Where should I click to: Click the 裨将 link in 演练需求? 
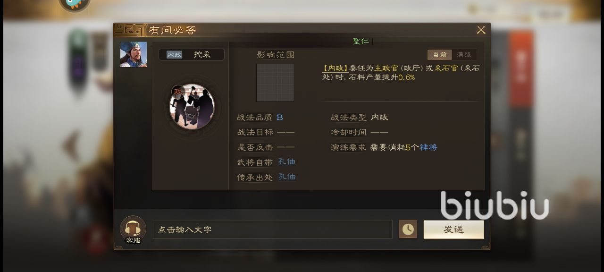(428, 147)
